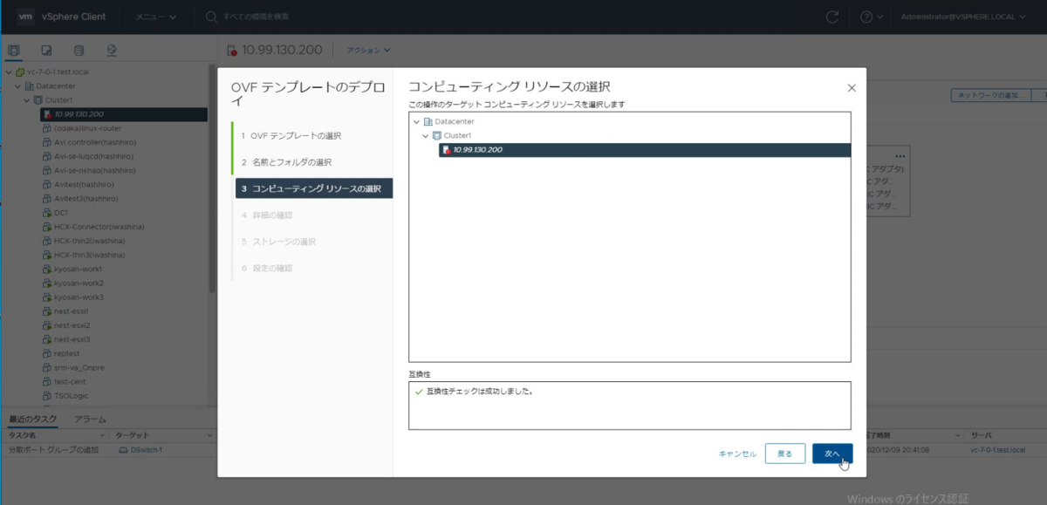Click VM icon of test-cent

click(47, 381)
